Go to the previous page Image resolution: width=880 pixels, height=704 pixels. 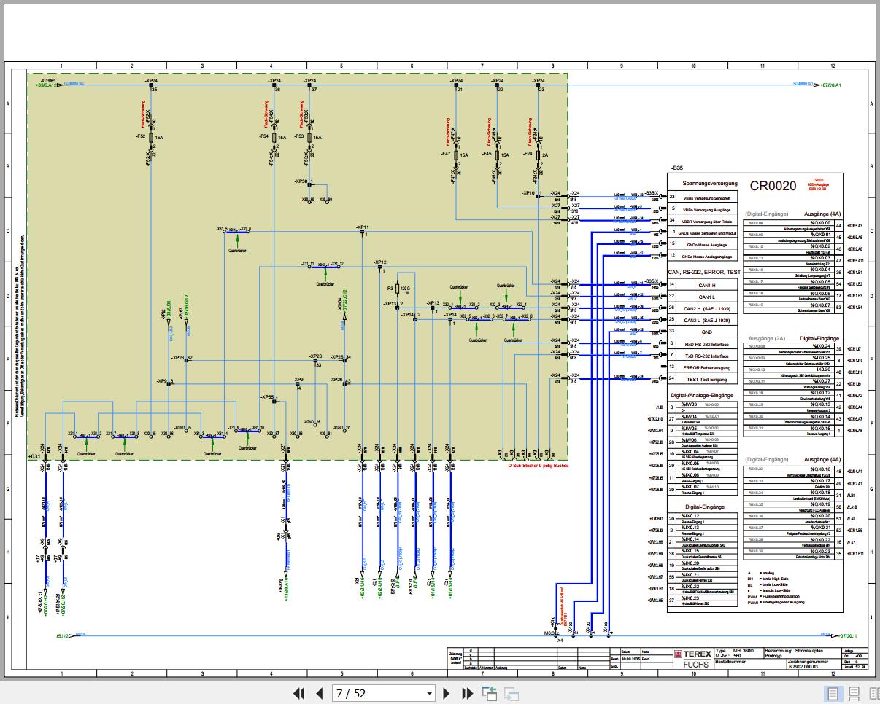(319, 694)
